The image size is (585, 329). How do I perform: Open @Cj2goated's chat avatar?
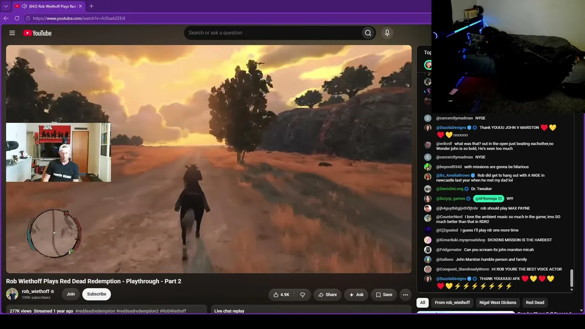(x=428, y=230)
